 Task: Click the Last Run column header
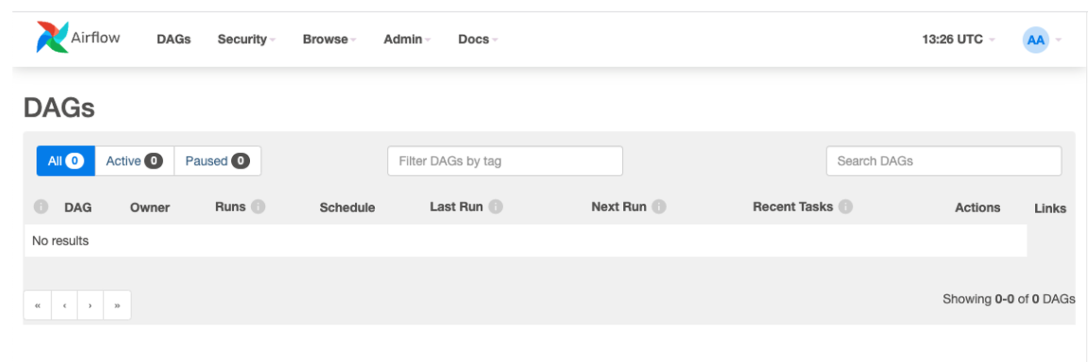point(456,207)
